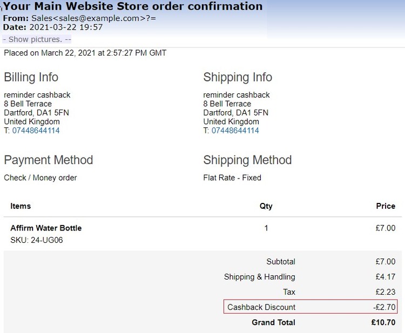Click the Placed on March 22 text
Screen dimensions: 405x333
point(85,53)
